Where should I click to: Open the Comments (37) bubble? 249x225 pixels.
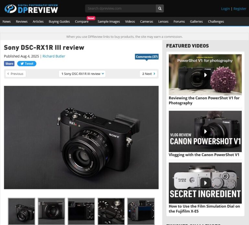point(147,57)
